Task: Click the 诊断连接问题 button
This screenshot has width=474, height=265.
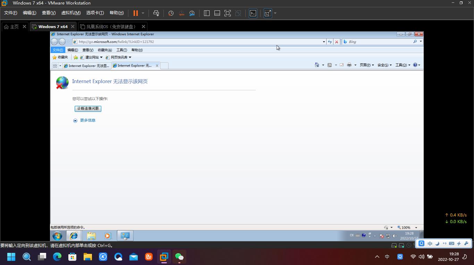Action: pos(88,108)
